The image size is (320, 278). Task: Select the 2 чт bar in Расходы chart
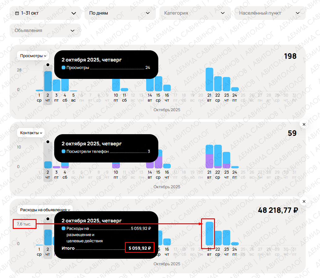coord(48,238)
